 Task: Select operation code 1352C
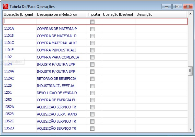coord(9,121)
